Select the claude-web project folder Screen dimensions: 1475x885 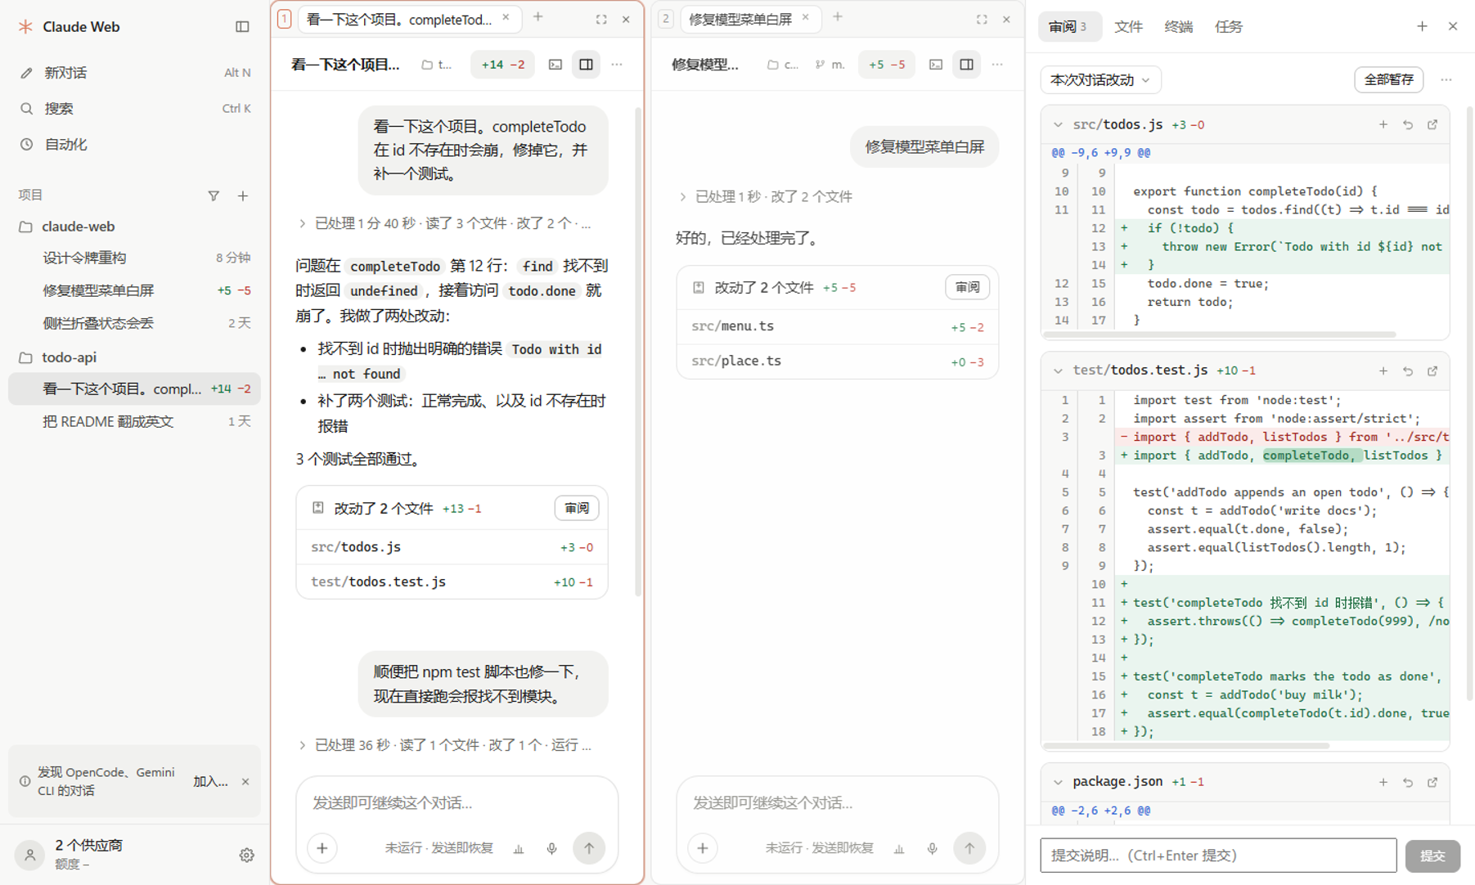[x=135, y=227]
